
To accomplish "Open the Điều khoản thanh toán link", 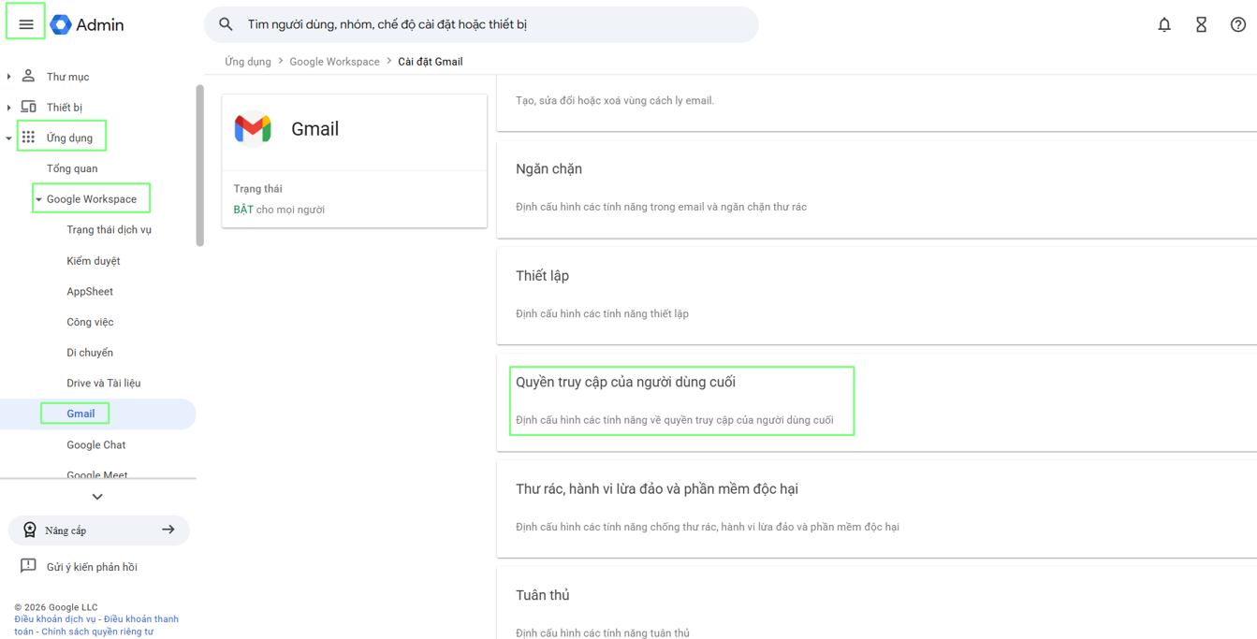I will click(x=96, y=625).
